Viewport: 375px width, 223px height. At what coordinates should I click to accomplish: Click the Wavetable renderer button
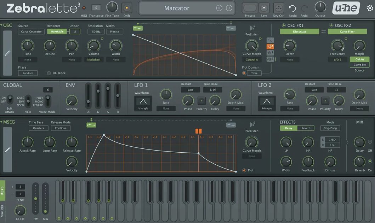57,31
